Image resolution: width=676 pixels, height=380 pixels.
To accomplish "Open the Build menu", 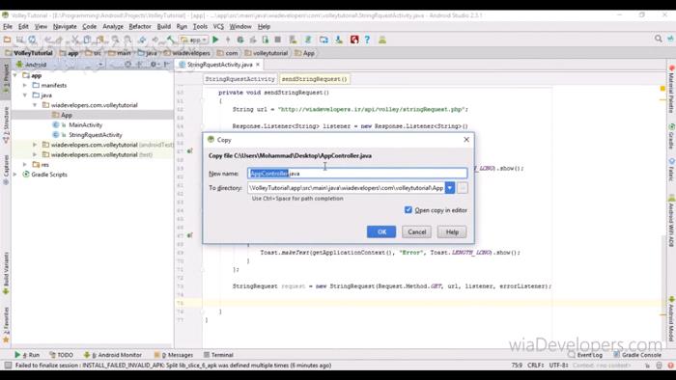I will tap(164, 26).
